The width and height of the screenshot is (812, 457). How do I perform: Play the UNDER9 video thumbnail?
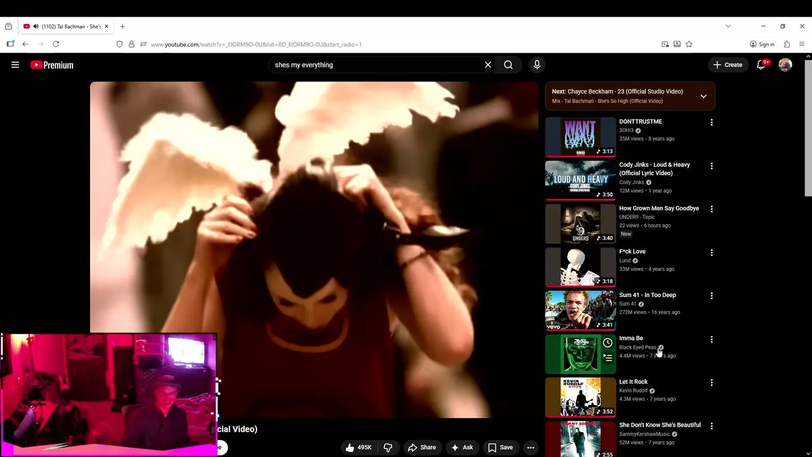pos(580,223)
